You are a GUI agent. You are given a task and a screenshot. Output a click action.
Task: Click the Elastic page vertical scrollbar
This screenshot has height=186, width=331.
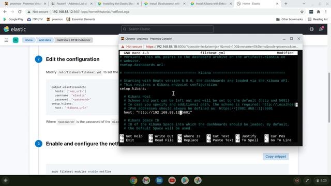329,98
